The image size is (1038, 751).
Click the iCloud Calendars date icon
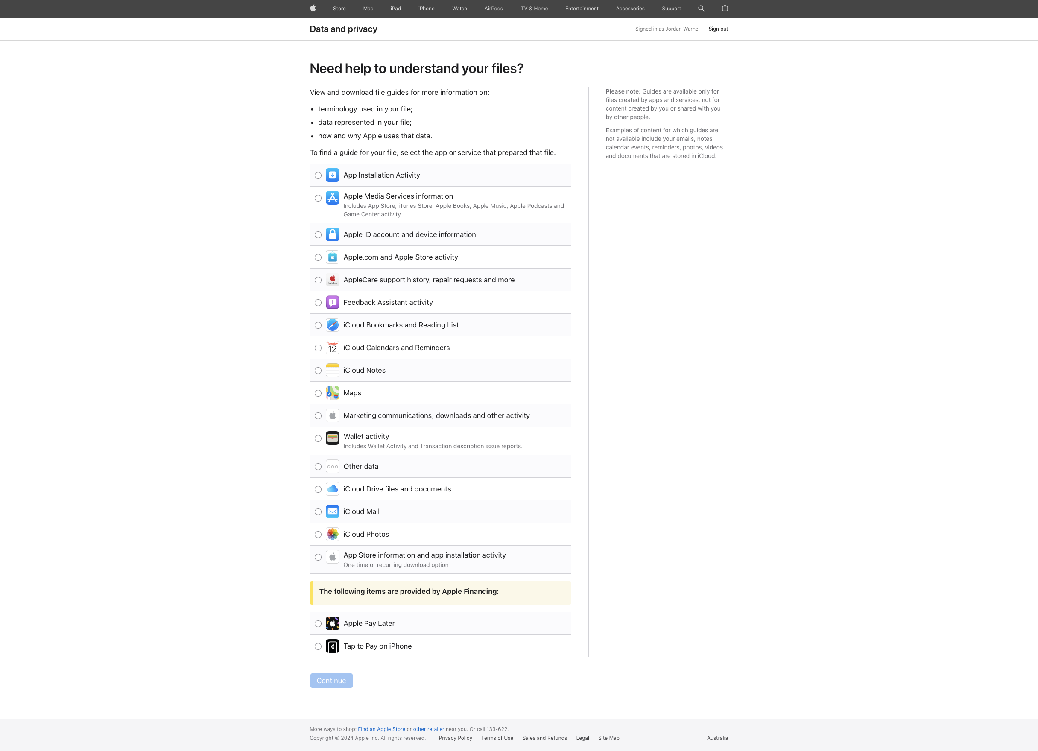pos(332,348)
